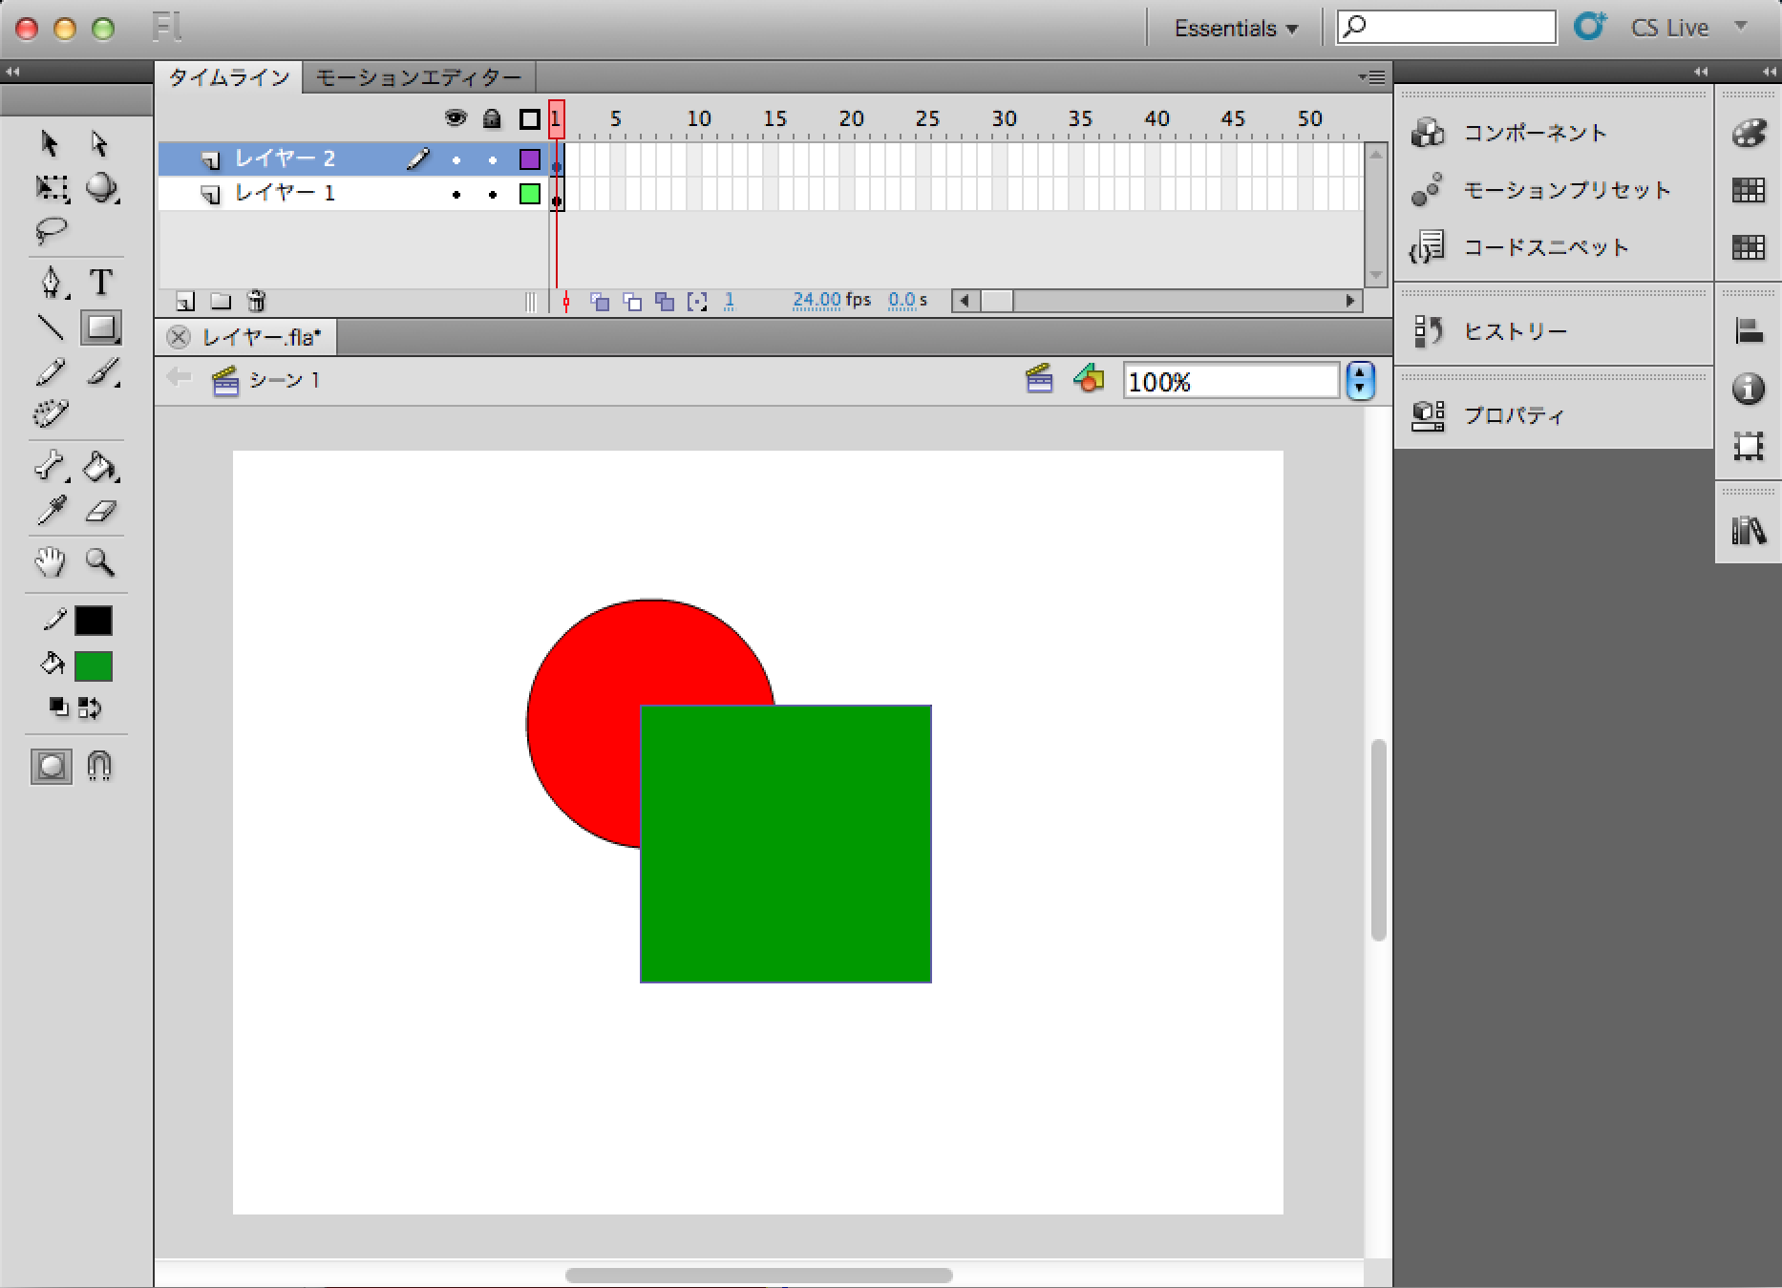Toggle the Snap to Objects magnet
This screenshot has width=1782, height=1288.
(x=99, y=766)
